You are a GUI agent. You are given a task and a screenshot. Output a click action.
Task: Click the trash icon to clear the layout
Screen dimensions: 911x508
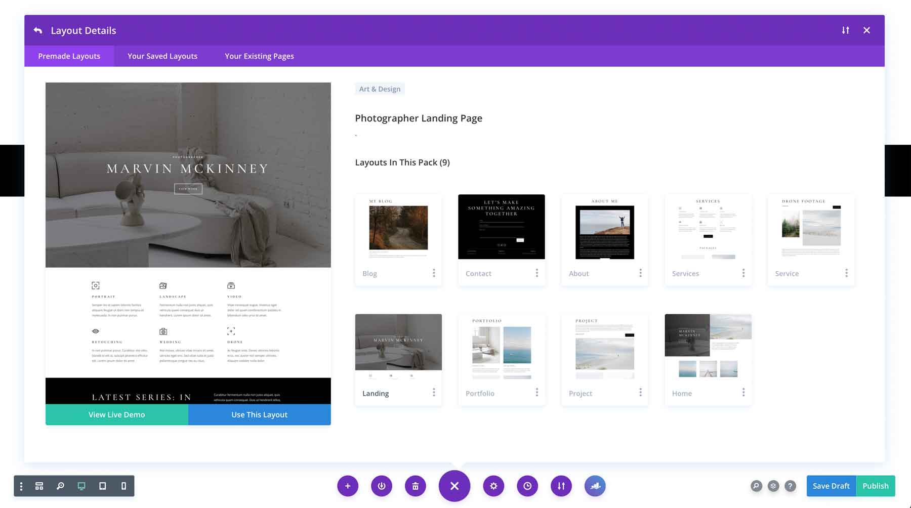coord(416,486)
